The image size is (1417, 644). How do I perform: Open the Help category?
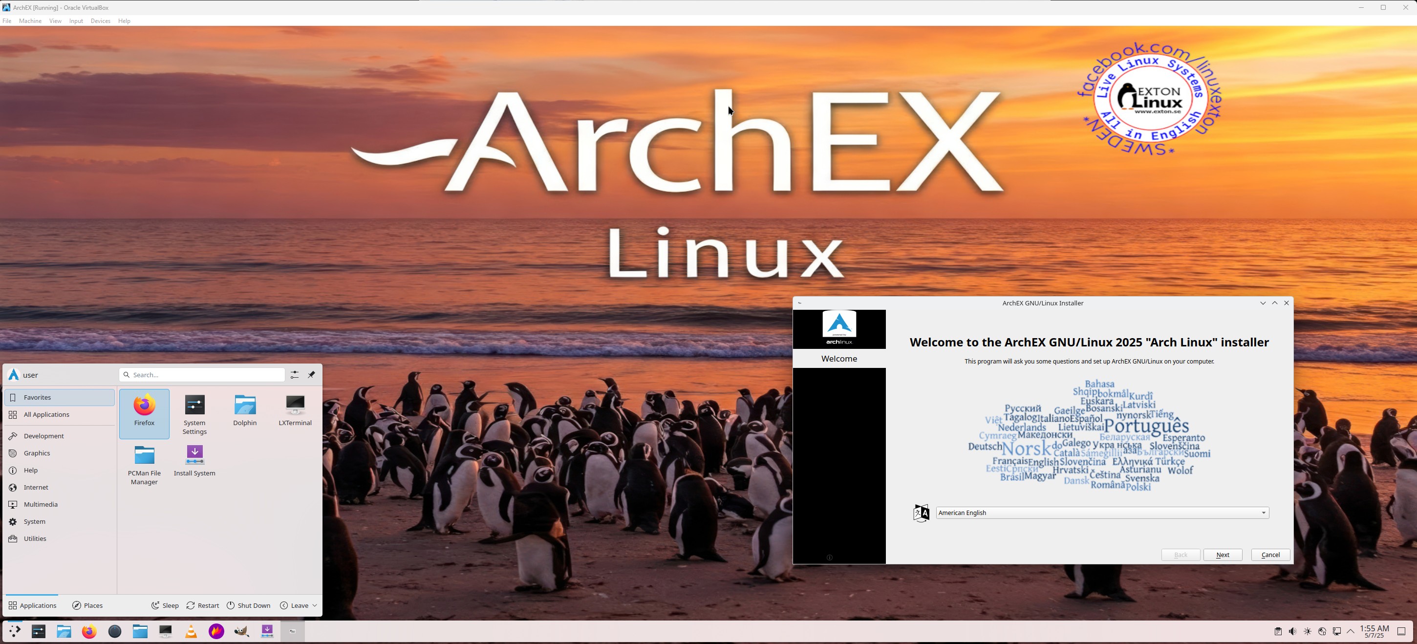(x=60, y=470)
